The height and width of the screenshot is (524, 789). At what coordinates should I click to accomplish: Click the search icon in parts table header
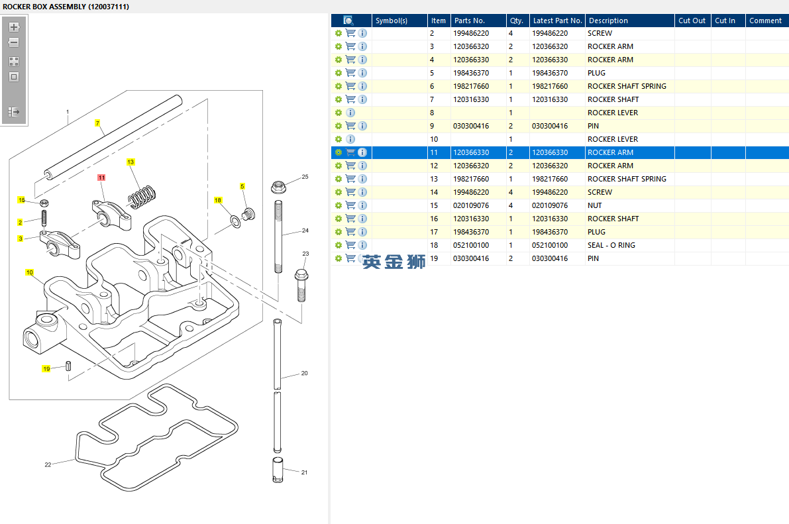348,21
